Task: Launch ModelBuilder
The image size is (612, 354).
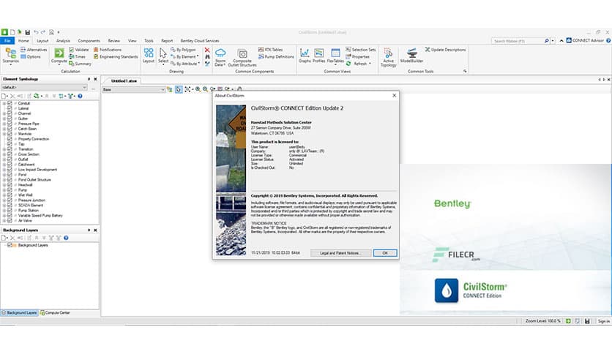Action: click(x=411, y=56)
